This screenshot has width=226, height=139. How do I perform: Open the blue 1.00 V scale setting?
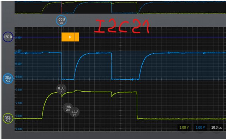tap(200, 127)
